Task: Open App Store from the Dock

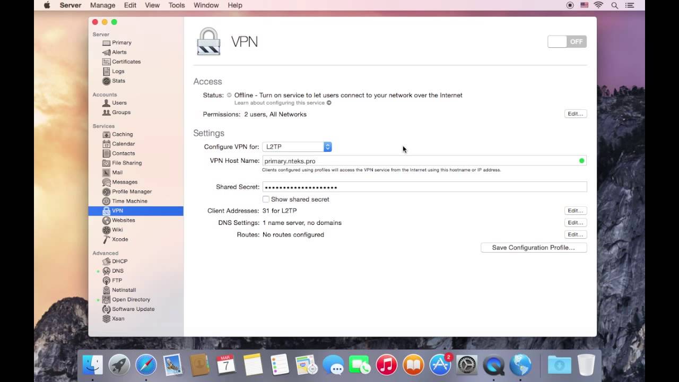Action: 440,365
